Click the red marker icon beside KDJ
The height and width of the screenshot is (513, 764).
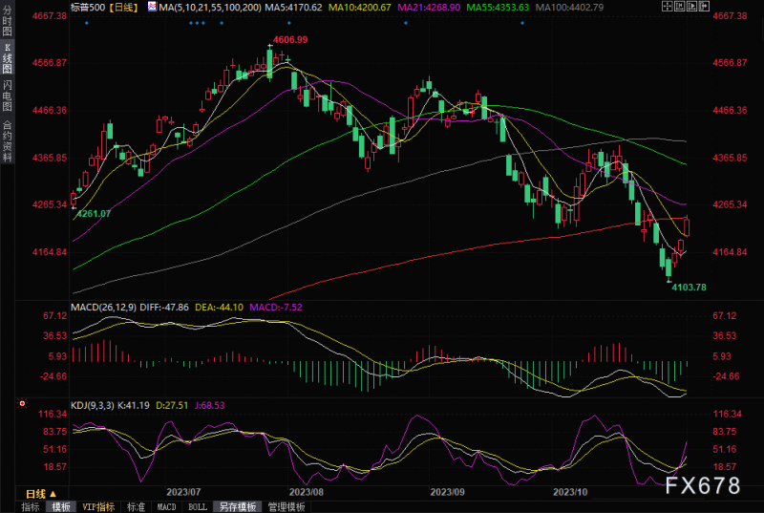(x=21, y=405)
